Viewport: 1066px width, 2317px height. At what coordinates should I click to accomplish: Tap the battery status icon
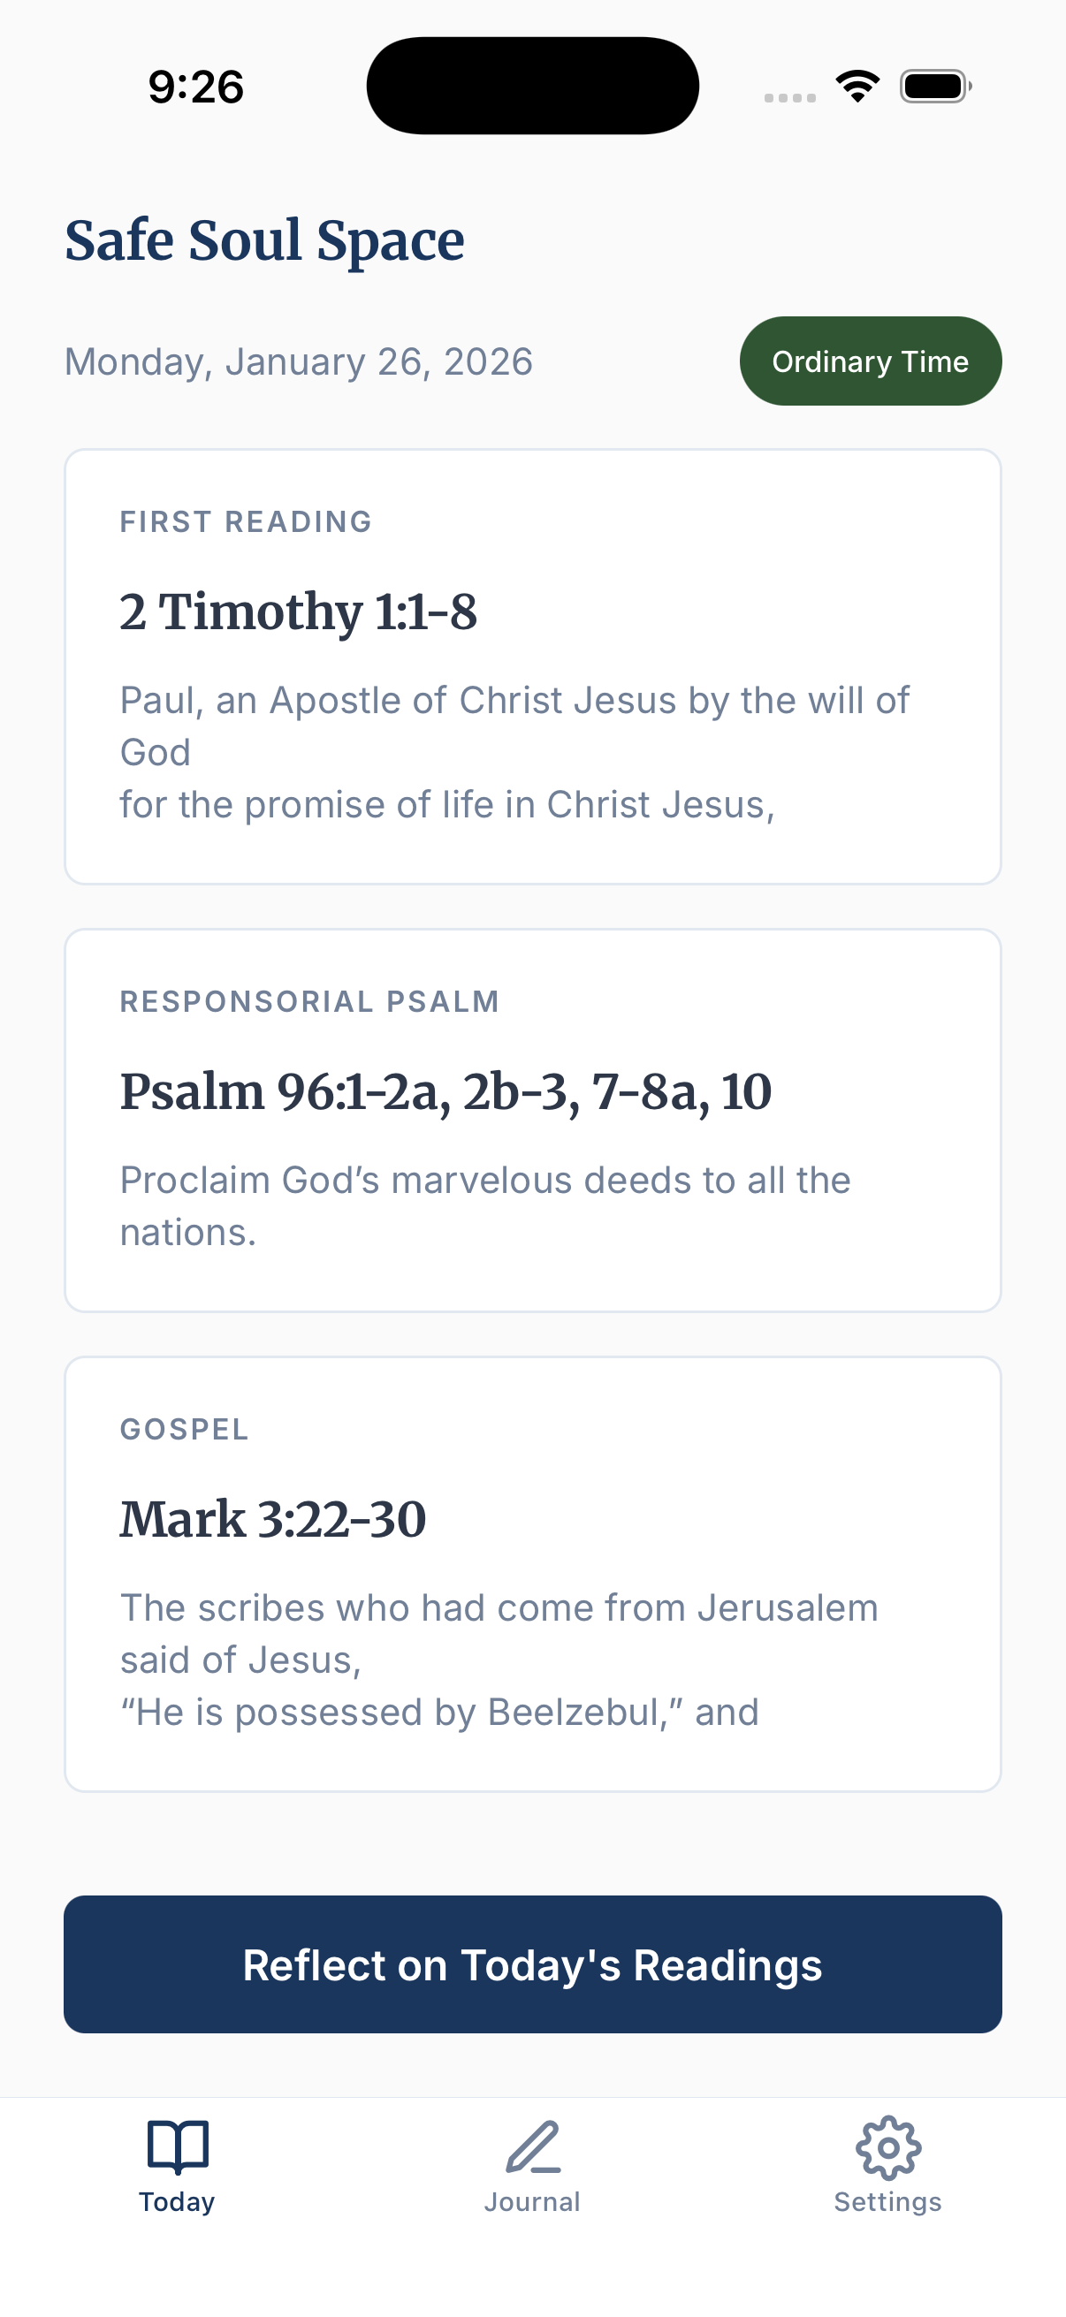tap(934, 87)
